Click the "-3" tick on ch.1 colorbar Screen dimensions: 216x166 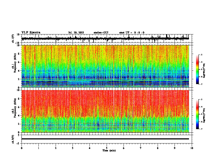click(201, 55)
